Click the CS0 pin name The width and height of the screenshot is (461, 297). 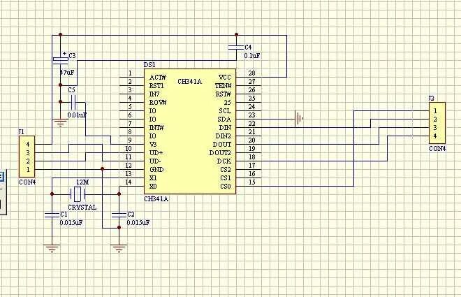point(226,187)
